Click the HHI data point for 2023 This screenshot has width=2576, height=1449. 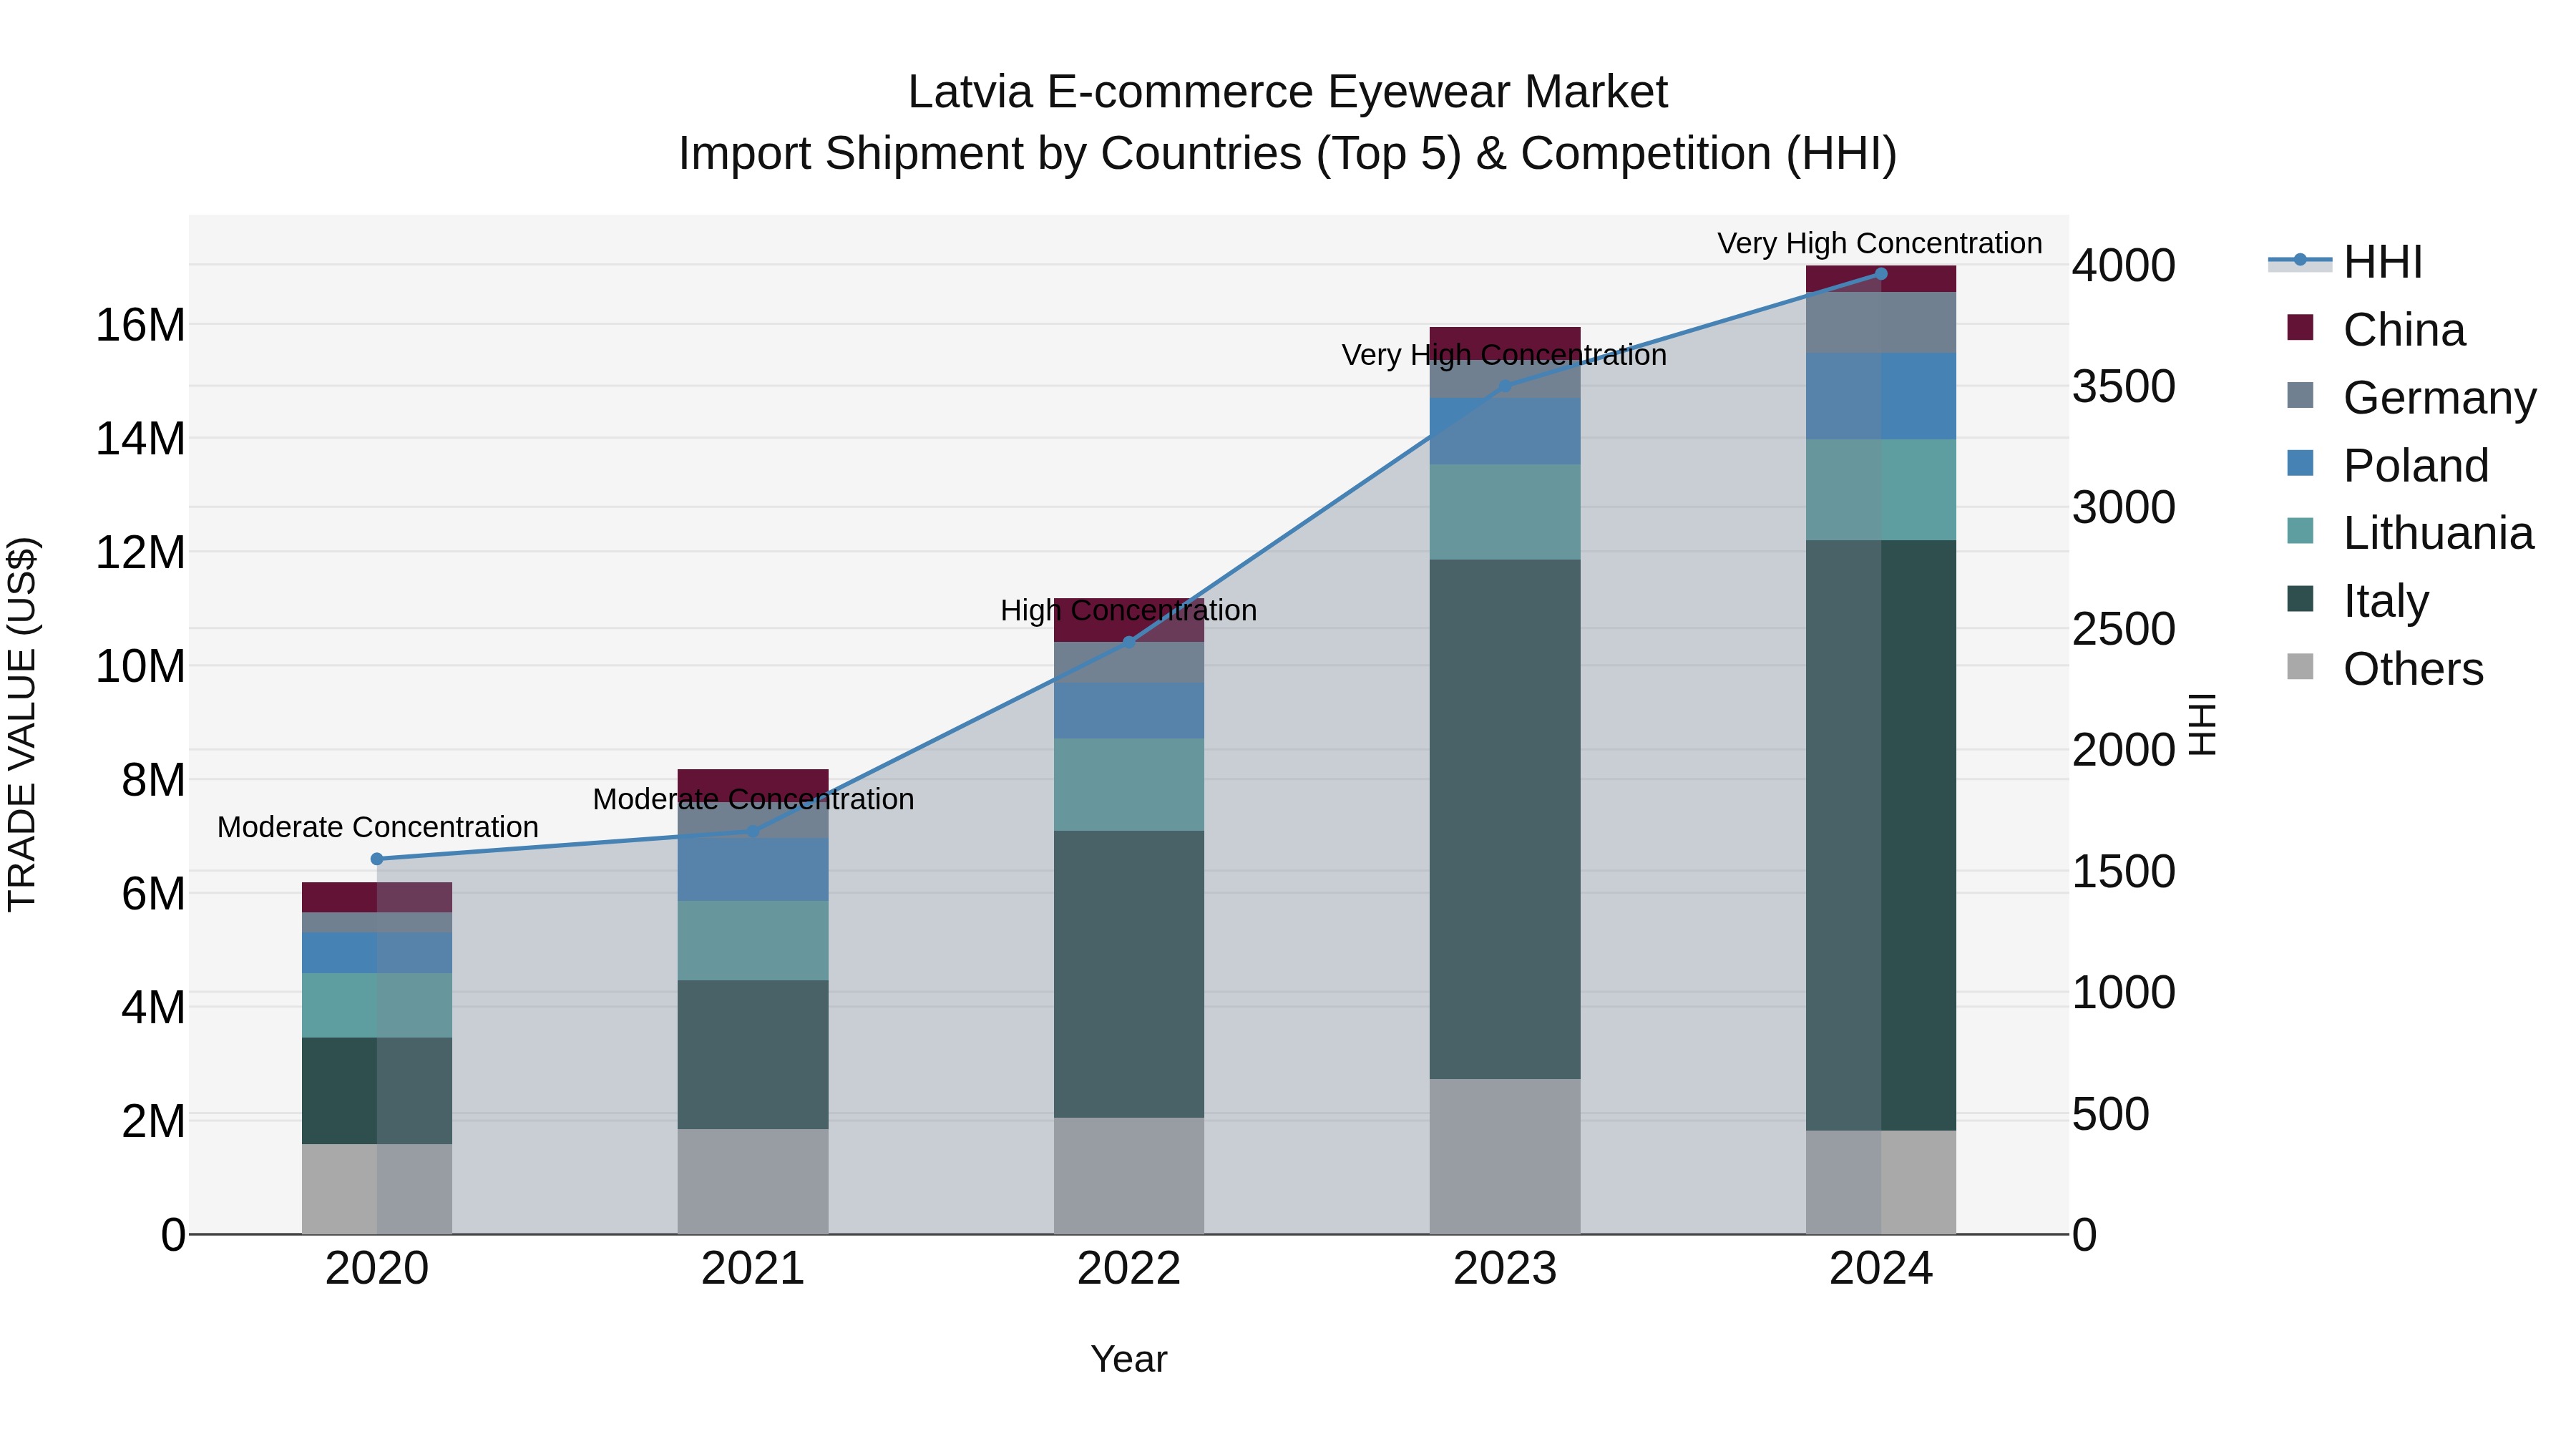point(1505,386)
